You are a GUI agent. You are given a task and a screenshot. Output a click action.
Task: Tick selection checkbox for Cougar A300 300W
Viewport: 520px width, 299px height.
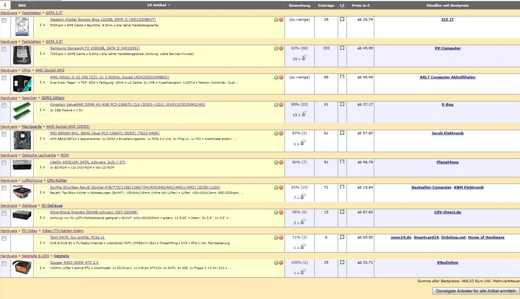4,264
